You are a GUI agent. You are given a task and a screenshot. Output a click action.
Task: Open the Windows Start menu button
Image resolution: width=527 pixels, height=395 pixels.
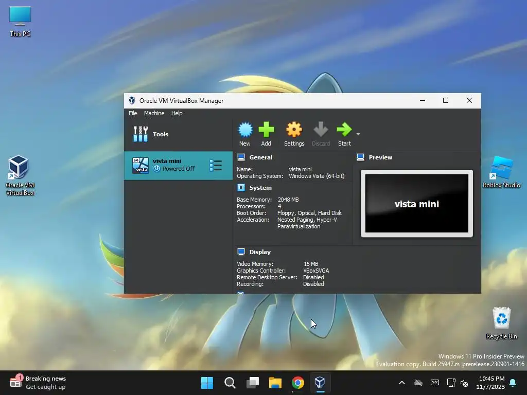coord(207,383)
